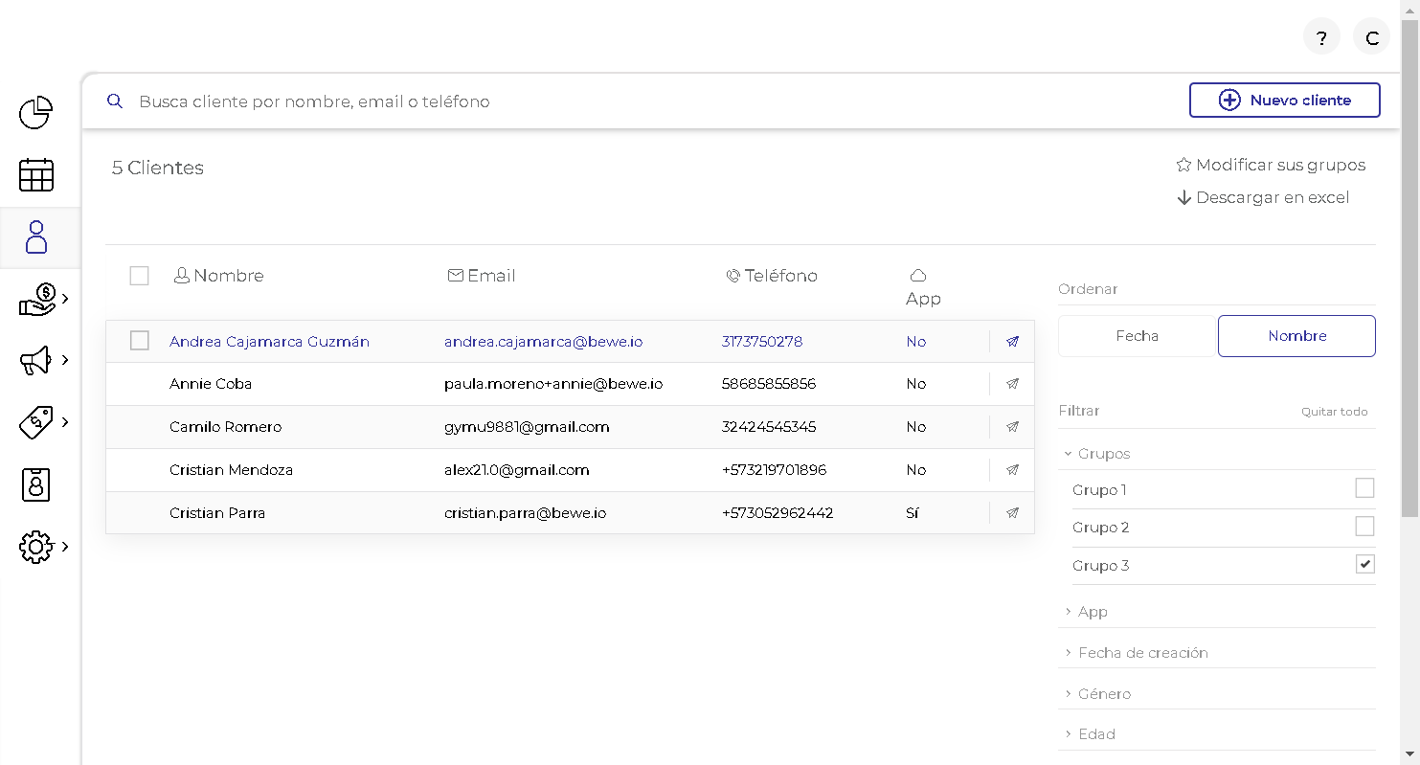Open the marketing megaphone sidebar icon

pos(36,361)
